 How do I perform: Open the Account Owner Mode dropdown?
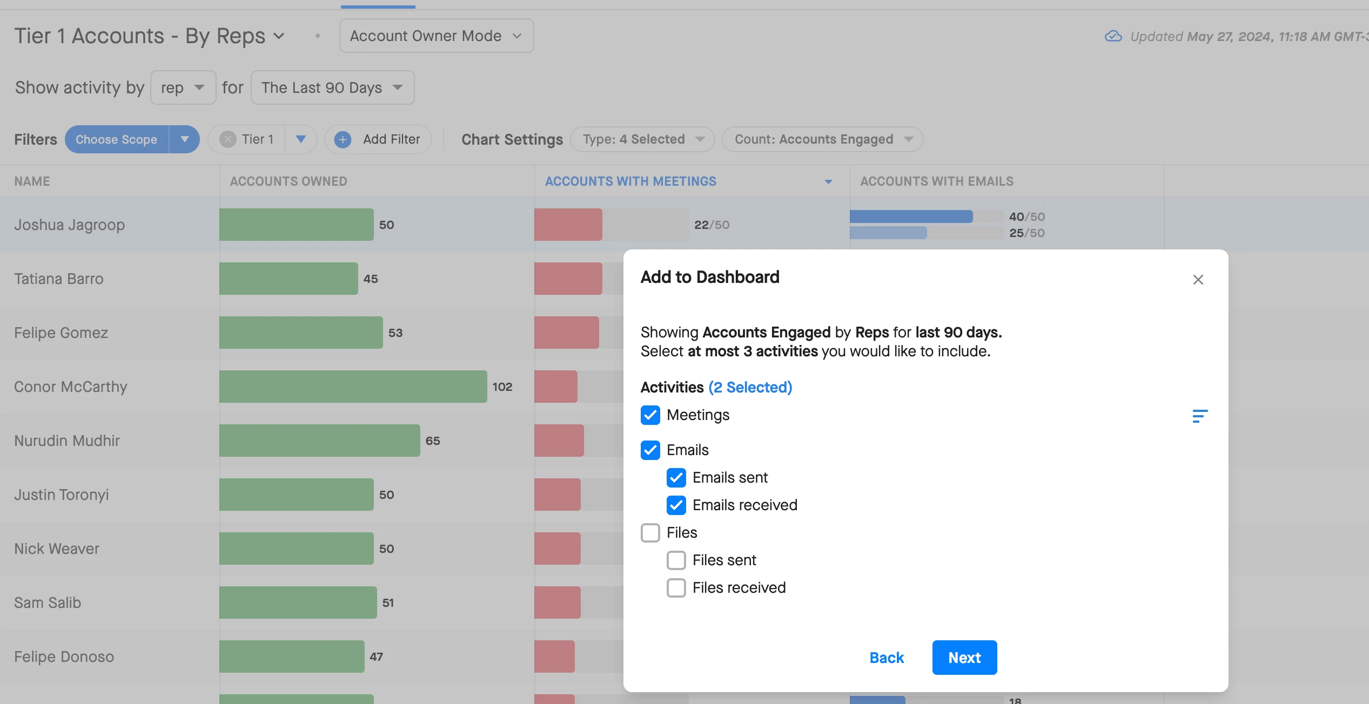coord(436,36)
